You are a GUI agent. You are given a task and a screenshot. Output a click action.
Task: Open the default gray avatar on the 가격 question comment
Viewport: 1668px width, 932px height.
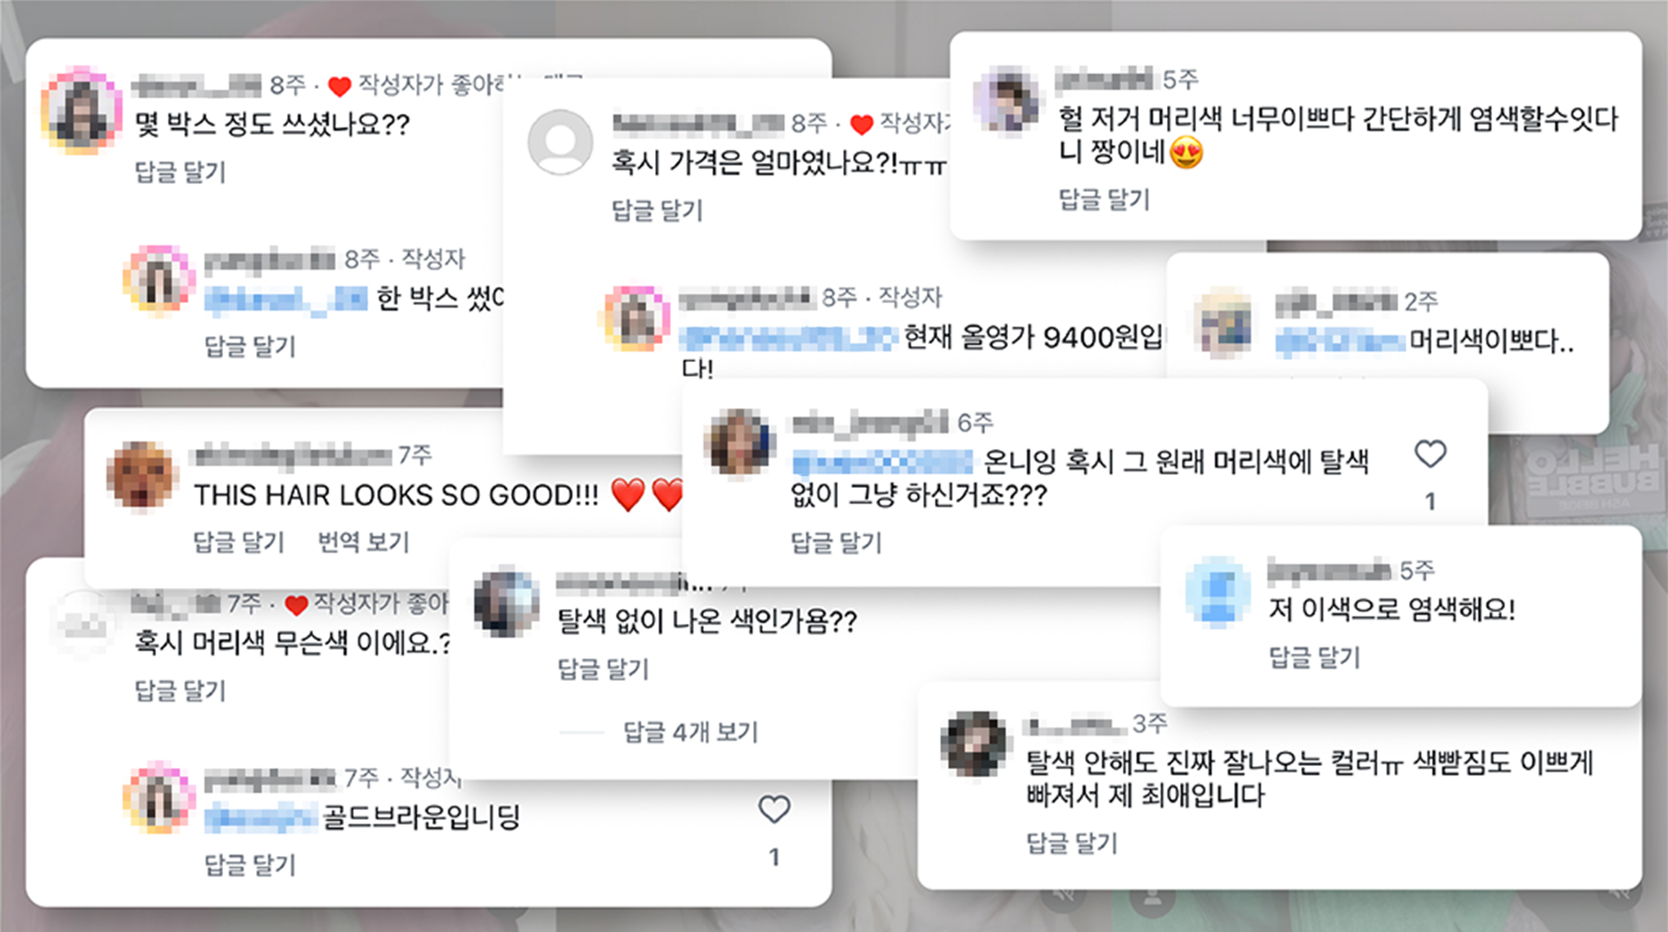[560, 142]
